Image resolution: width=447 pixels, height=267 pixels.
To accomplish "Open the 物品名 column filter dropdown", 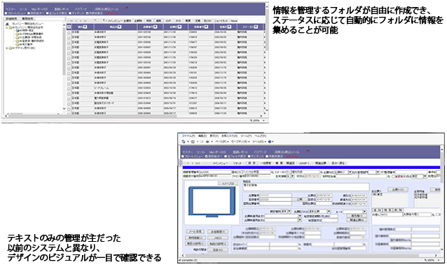I will [119, 27].
